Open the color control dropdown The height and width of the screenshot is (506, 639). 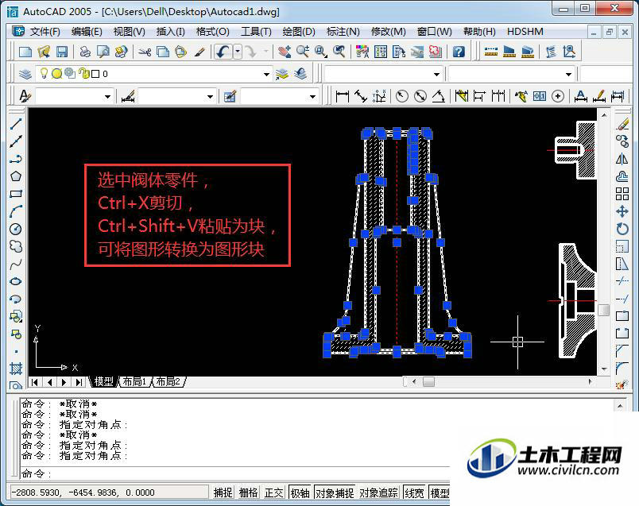436,75
